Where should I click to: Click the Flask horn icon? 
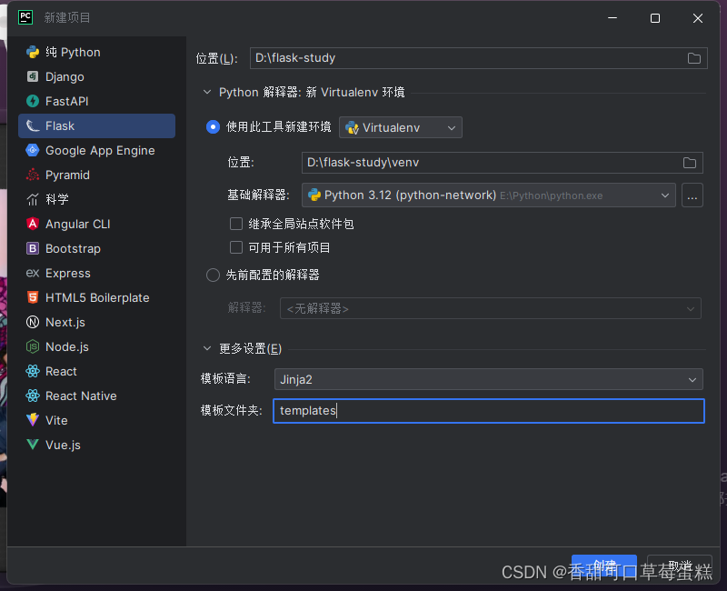click(33, 125)
